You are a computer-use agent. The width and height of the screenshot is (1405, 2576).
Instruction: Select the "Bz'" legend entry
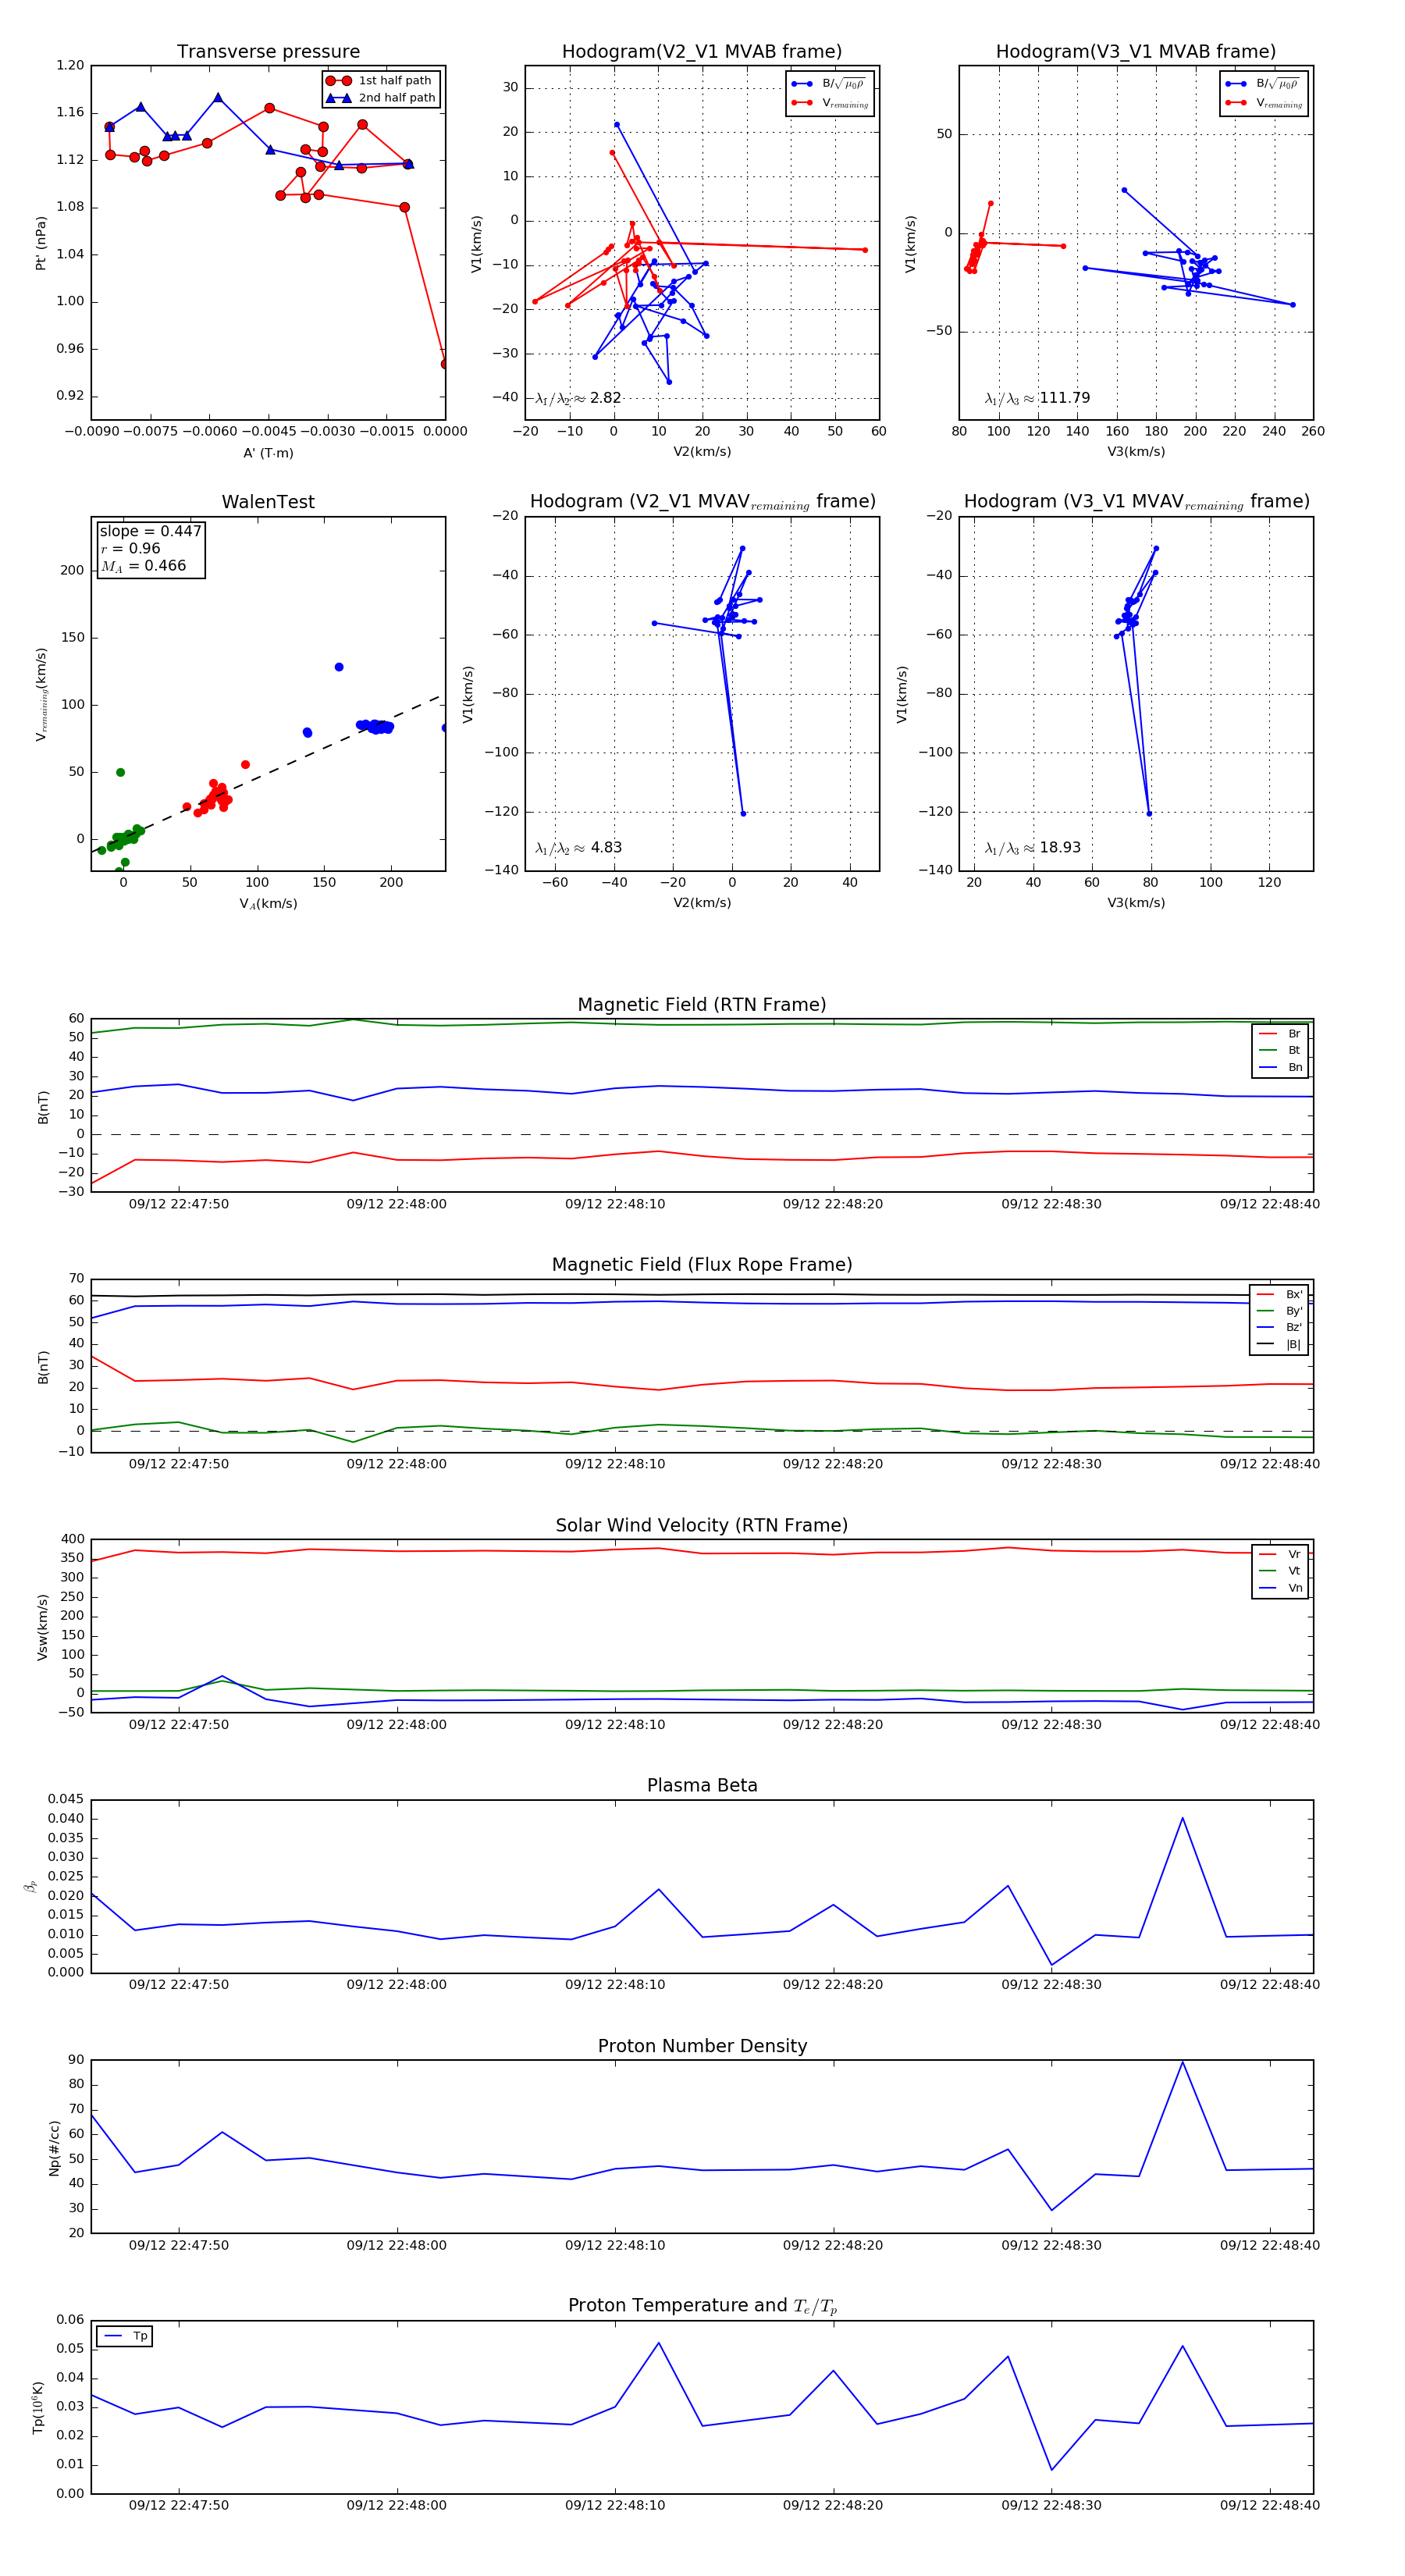(x=1279, y=1327)
